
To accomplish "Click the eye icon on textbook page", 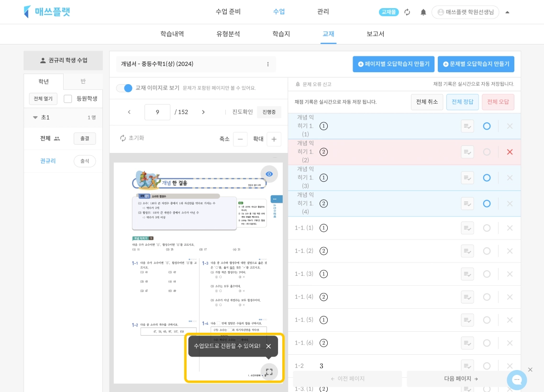I will click(269, 174).
